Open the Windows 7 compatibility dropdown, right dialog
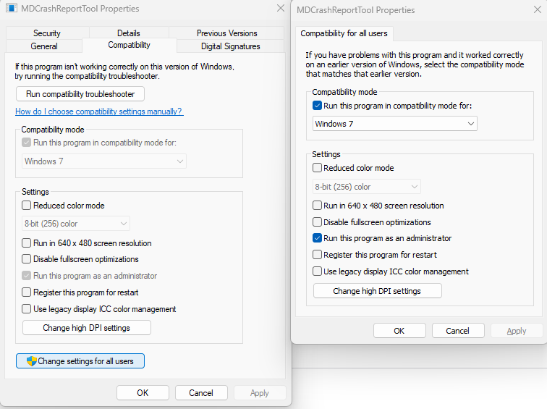 click(x=395, y=124)
